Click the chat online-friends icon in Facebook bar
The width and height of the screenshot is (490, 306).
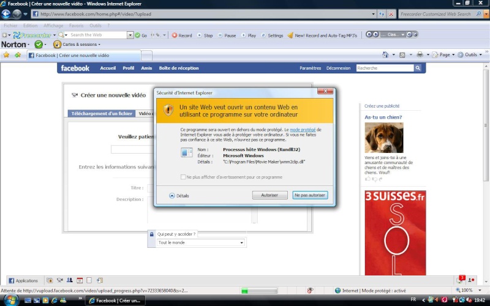point(472,280)
